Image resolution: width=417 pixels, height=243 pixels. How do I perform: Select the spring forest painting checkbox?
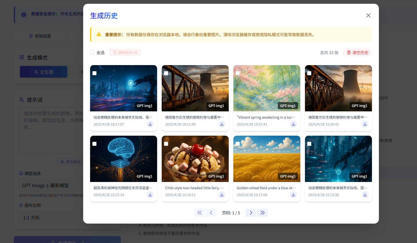pos(238,73)
